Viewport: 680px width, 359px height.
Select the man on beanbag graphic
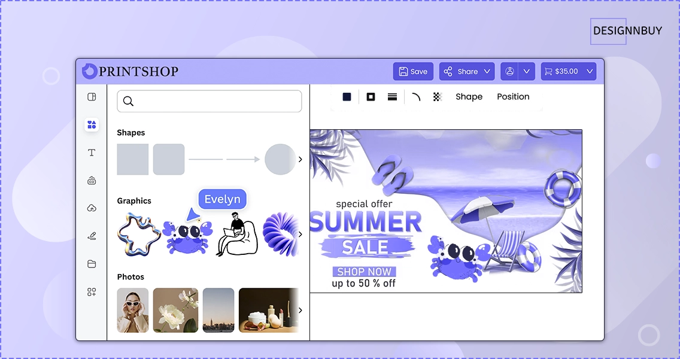coord(237,234)
